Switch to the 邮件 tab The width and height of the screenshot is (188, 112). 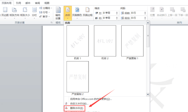coord(28,3)
